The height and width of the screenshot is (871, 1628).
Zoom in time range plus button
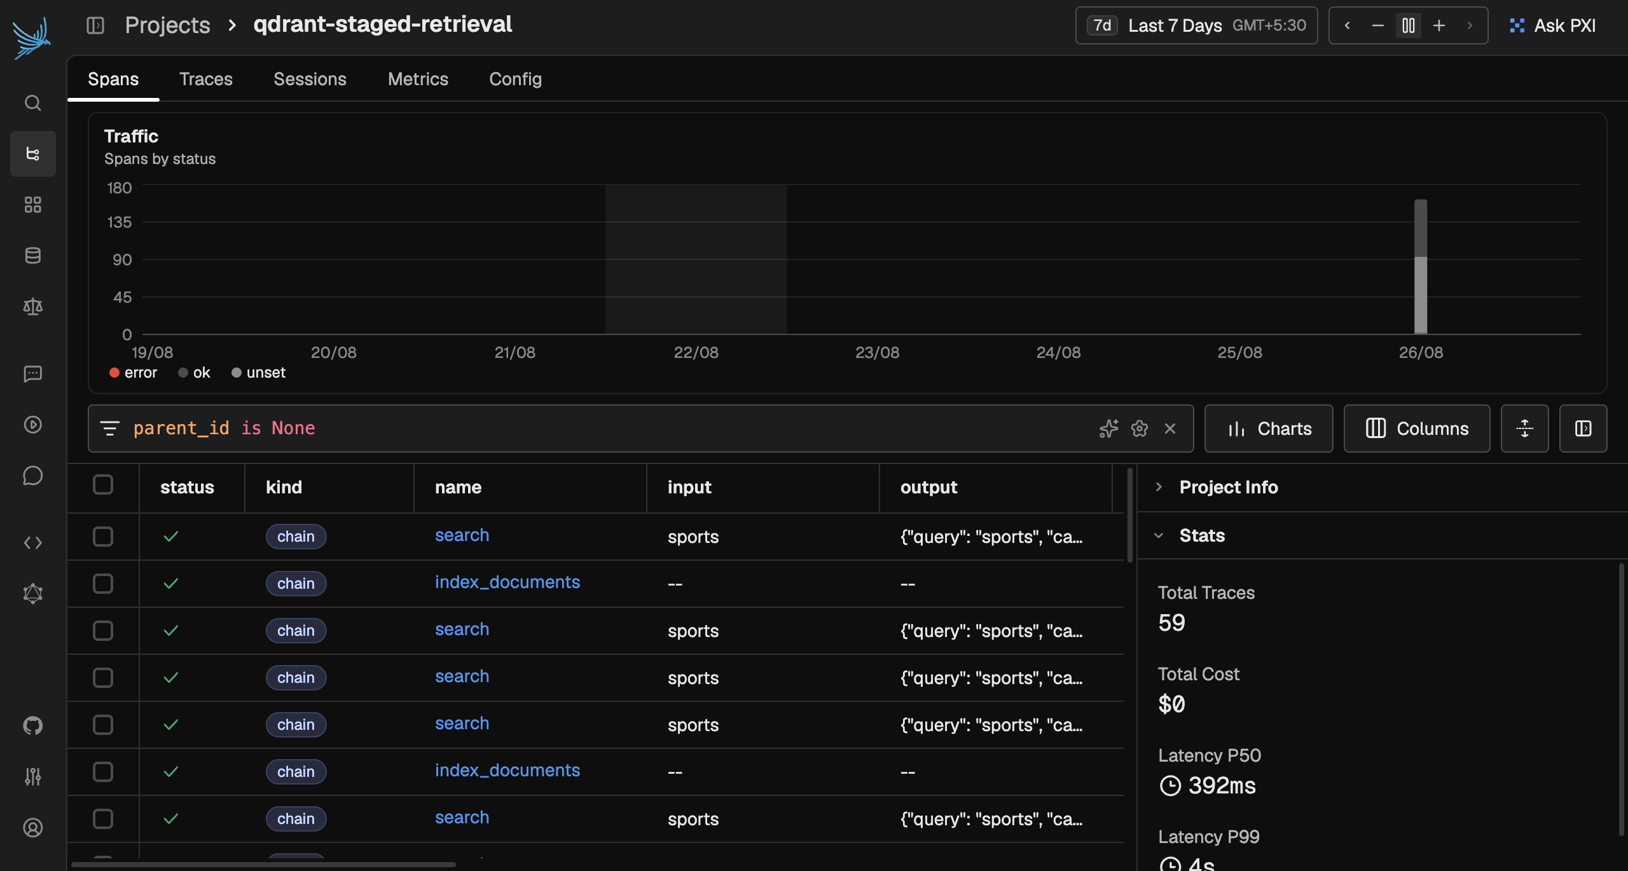click(x=1438, y=25)
